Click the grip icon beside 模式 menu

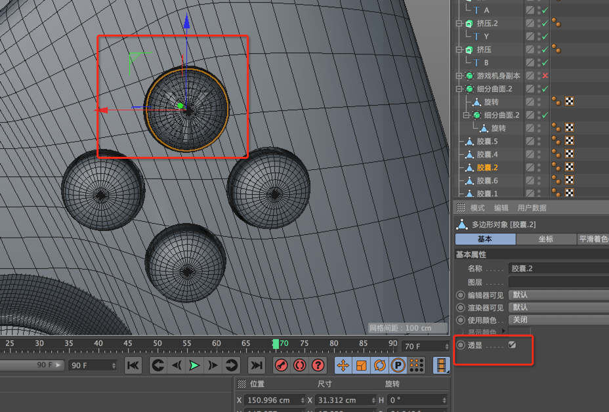(x=461, y=208)
